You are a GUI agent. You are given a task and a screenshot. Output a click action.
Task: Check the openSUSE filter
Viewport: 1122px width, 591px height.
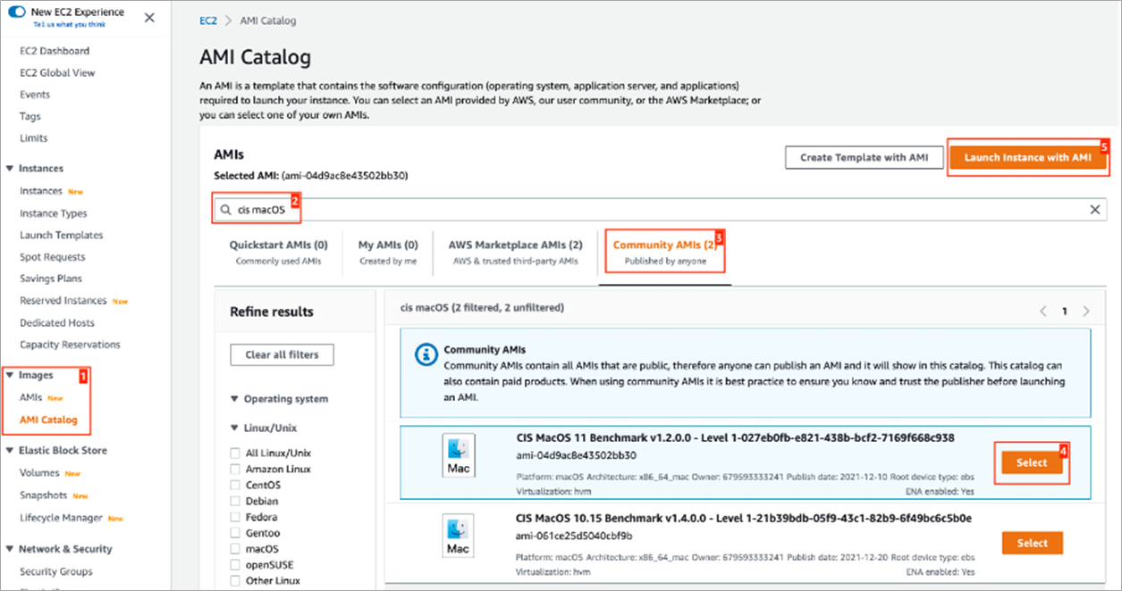[x=236, y=565]
